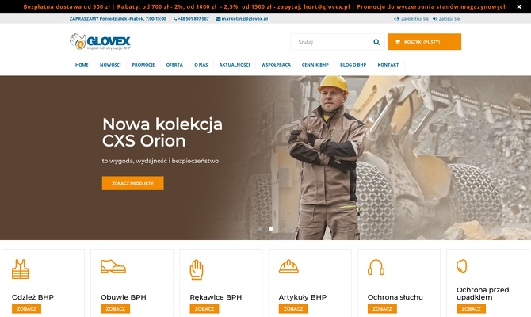This screenshot has width=531, height=317.
Task: Open the Cennik BHP menu item
Action: point(315,65)
